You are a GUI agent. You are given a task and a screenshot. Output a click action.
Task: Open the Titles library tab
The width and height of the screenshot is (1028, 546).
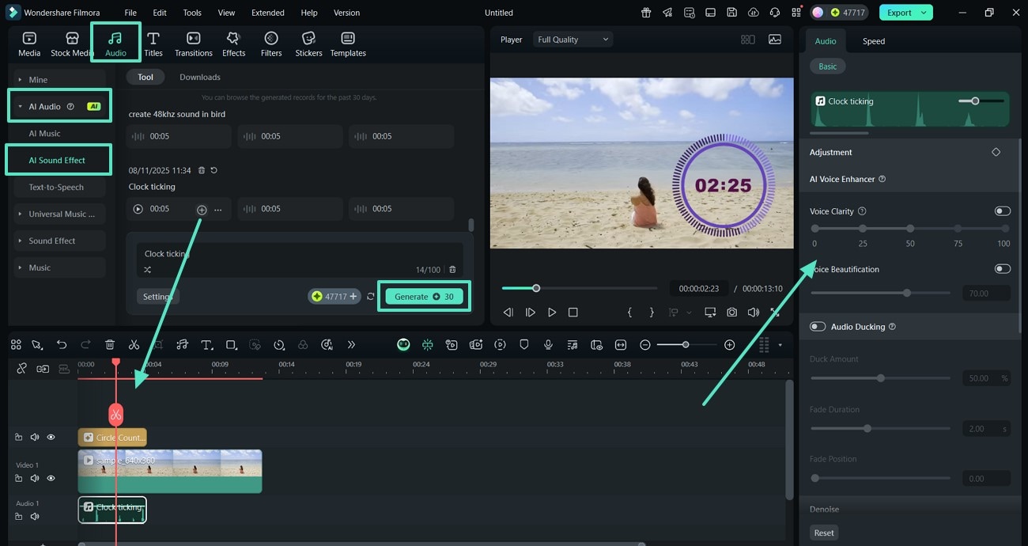pyautogui.click(x=153, y=44)
